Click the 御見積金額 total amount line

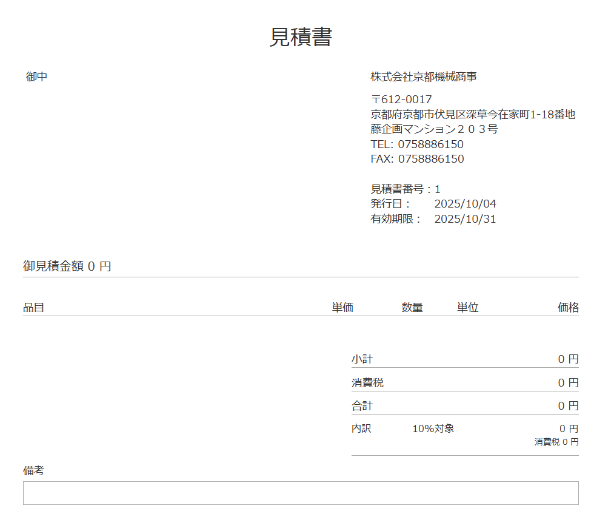point(67,266)
